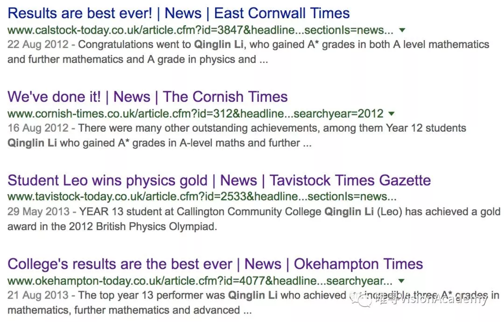Click the VisionAcademy watermark text
504x322 pixels.
coord(443,300)
